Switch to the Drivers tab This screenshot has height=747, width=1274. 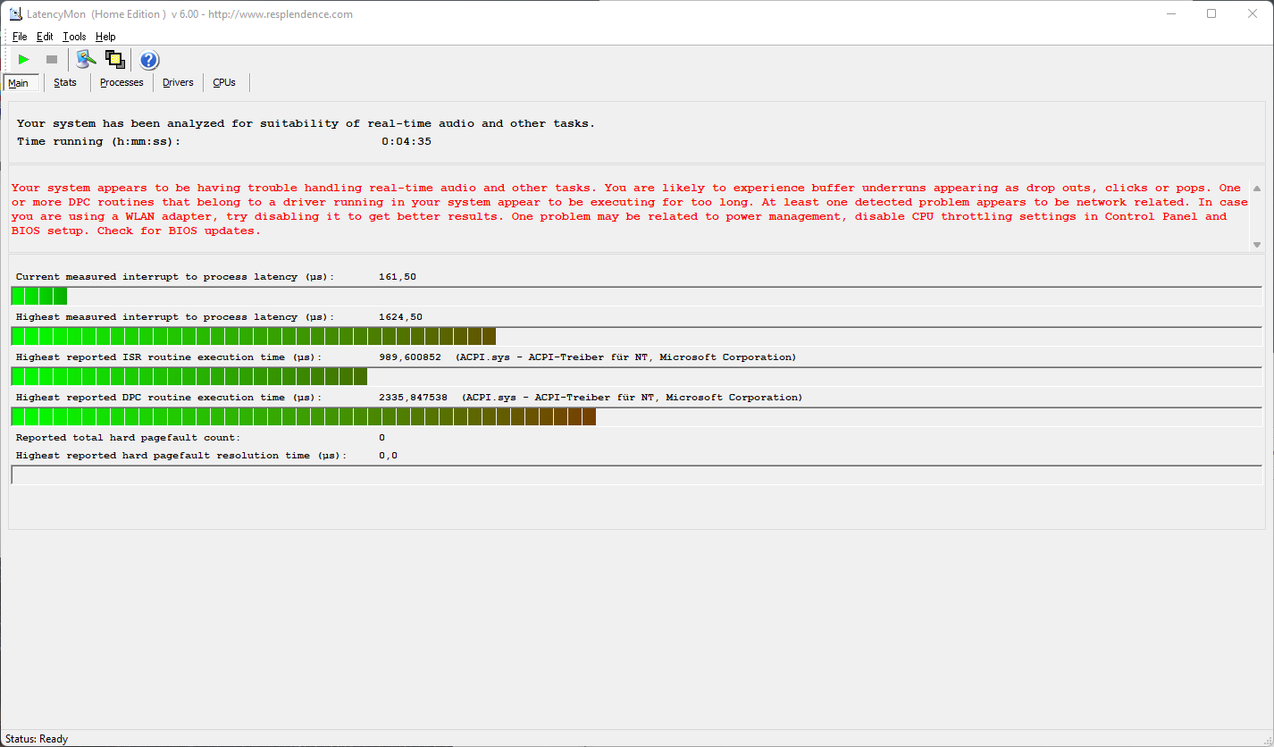click(178, 82)
